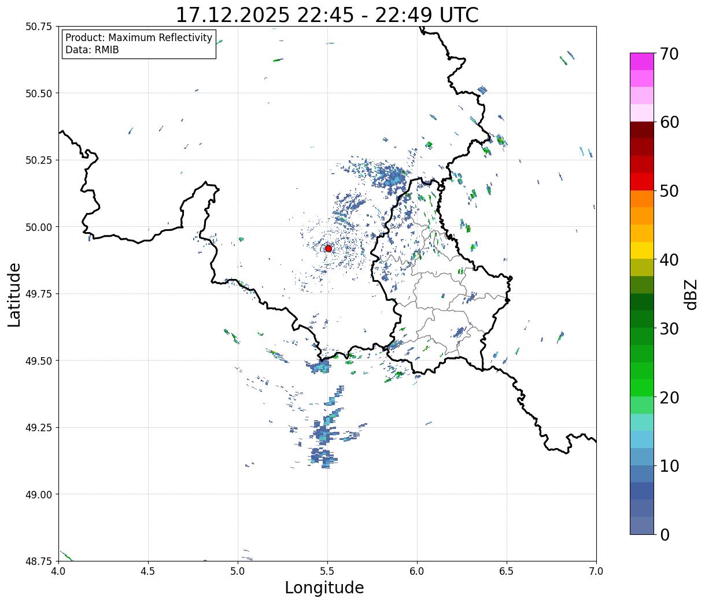Click latitude tick label 49.00
The height and width of the screenshot is (602, 705).
[39, 494]
